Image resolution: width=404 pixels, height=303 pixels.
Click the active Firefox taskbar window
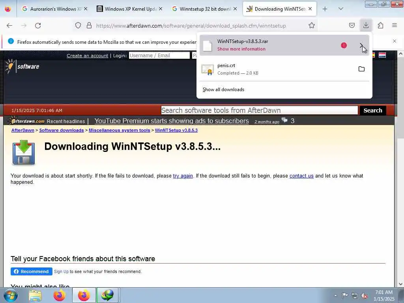click(x=84, y=295)
